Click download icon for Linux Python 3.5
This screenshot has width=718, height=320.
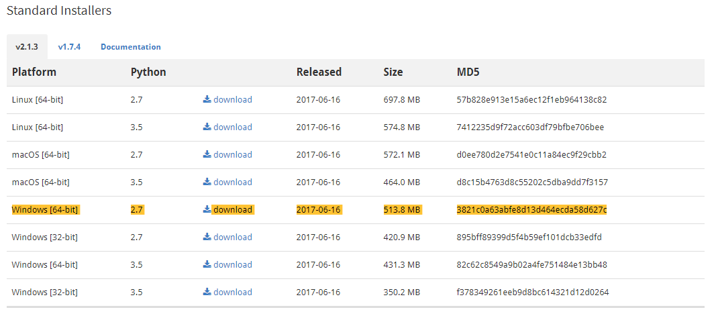tap(207, 127)
